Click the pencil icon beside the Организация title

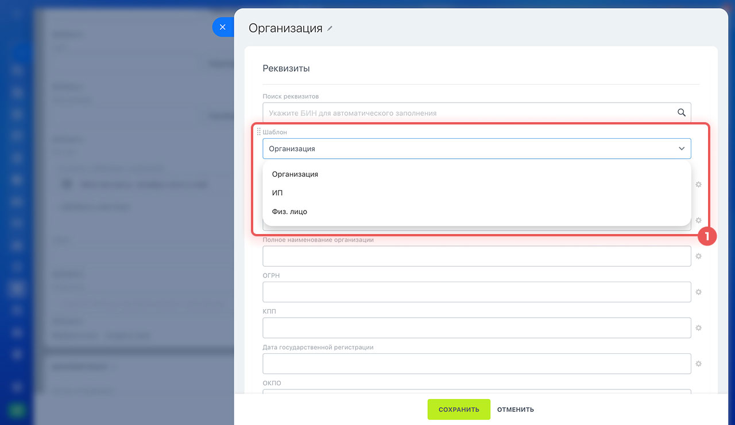pyautogui.click(x=330, y=29)
